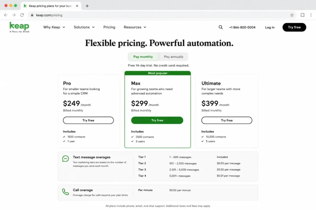Click the 5,001+ messages cell
Screen dimensions: 316x210
tap(180, 176)
